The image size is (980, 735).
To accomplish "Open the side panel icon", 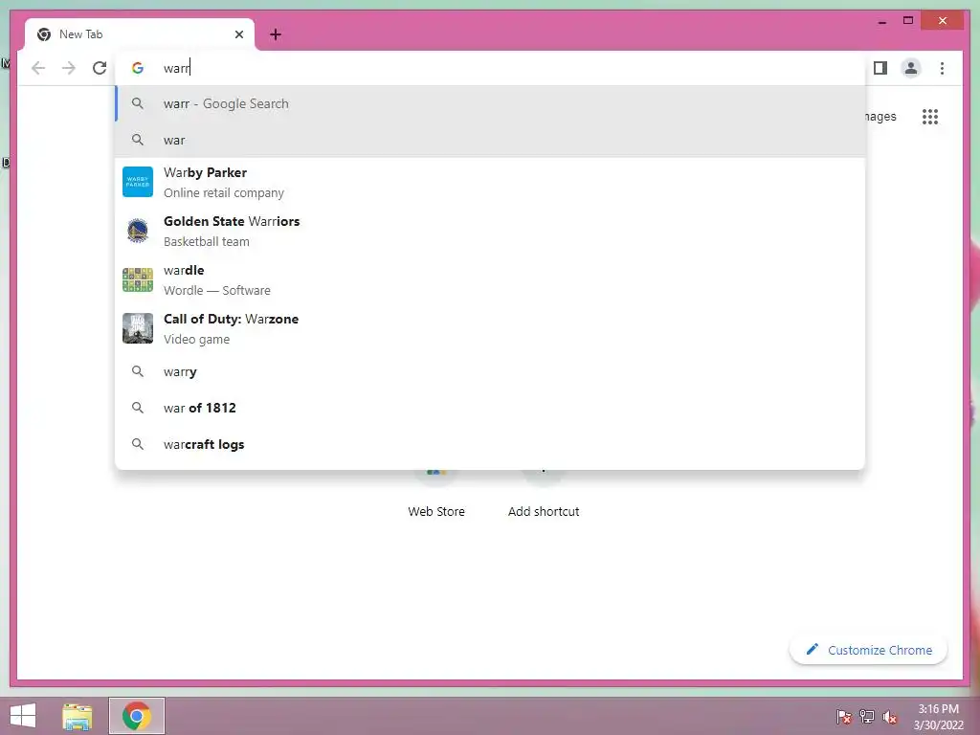I will coord(880,68).
